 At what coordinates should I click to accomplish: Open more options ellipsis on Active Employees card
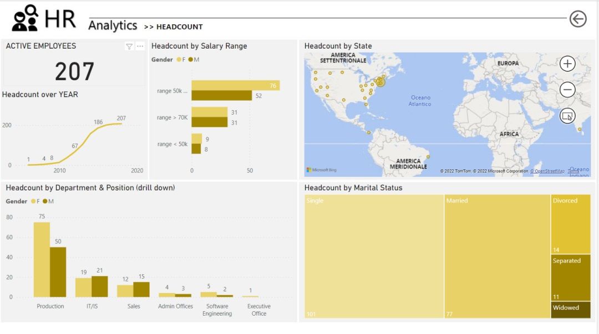click(x=140, y=46)
